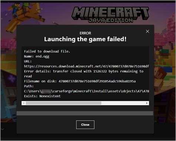Click the 'Launching the game failed!' heading
The width and height of the screenshot is (176, 141).
pyautogui.click(x=85, y=39)
